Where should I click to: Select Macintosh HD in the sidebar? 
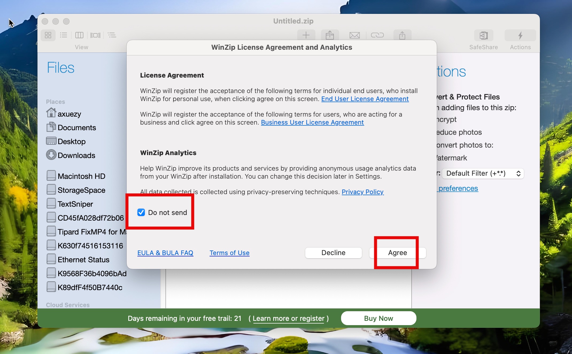tap(81, 176)
